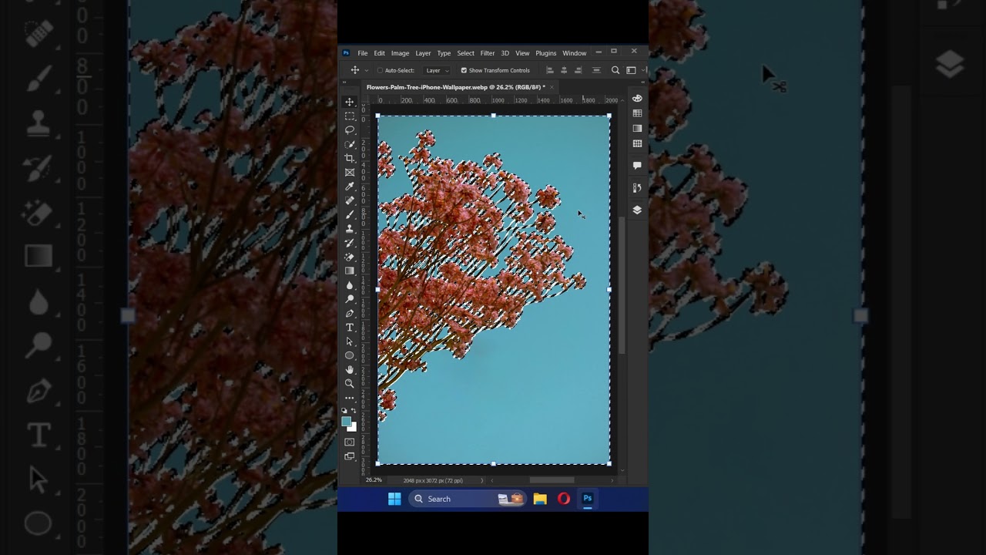Select the Lasso tool

(x=350, y=129)
